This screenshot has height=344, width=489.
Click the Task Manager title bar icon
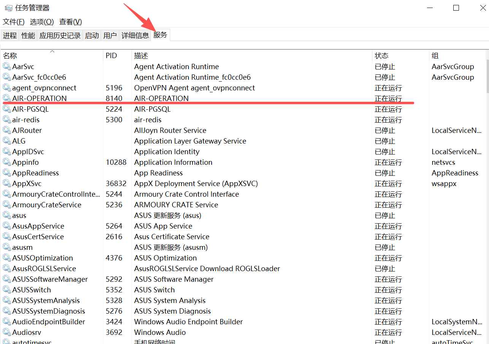8,8
